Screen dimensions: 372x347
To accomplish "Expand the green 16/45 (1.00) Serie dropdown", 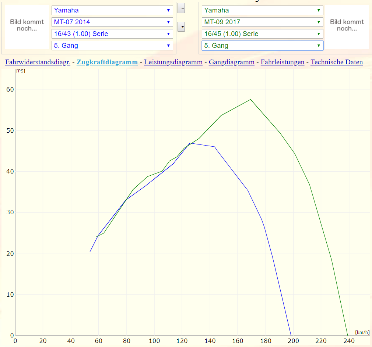I will [262, 34].
